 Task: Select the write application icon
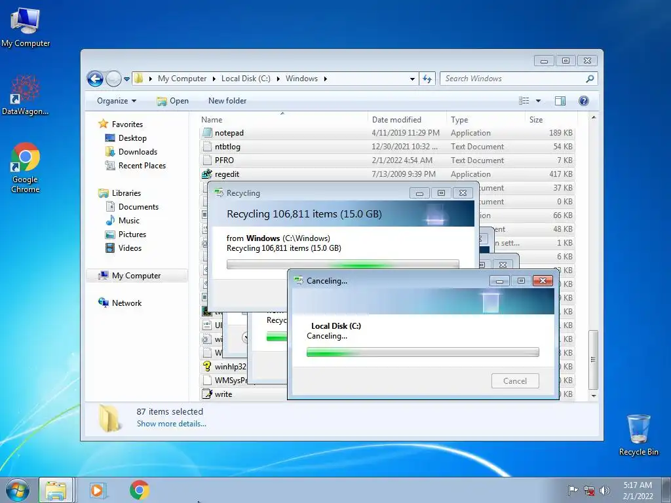[207, 394]
